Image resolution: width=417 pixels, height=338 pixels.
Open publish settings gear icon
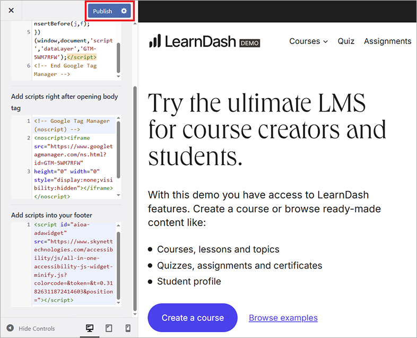pyautogui.click(x=124, y=11)
